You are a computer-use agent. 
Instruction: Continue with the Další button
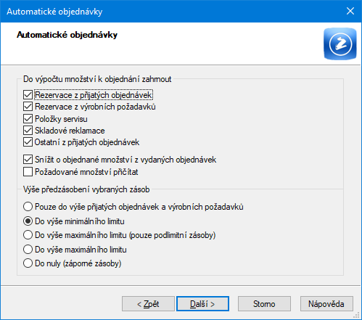(202, 304)
